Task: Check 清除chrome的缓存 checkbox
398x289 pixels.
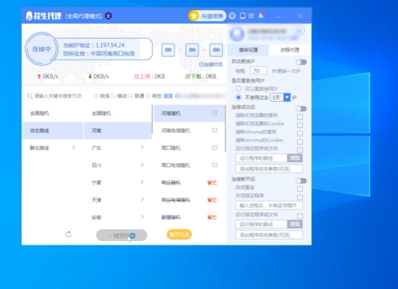Action: point(300,133)
